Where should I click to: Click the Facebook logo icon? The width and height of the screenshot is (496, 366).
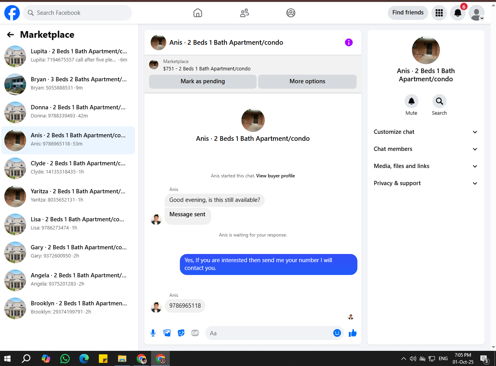tap(12, 13)
